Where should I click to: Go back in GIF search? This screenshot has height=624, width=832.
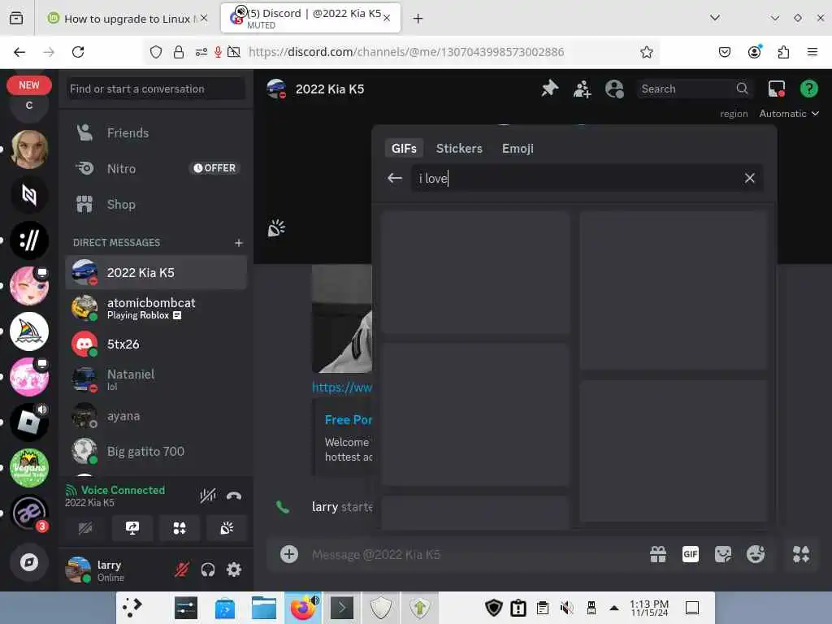(395, 178)
